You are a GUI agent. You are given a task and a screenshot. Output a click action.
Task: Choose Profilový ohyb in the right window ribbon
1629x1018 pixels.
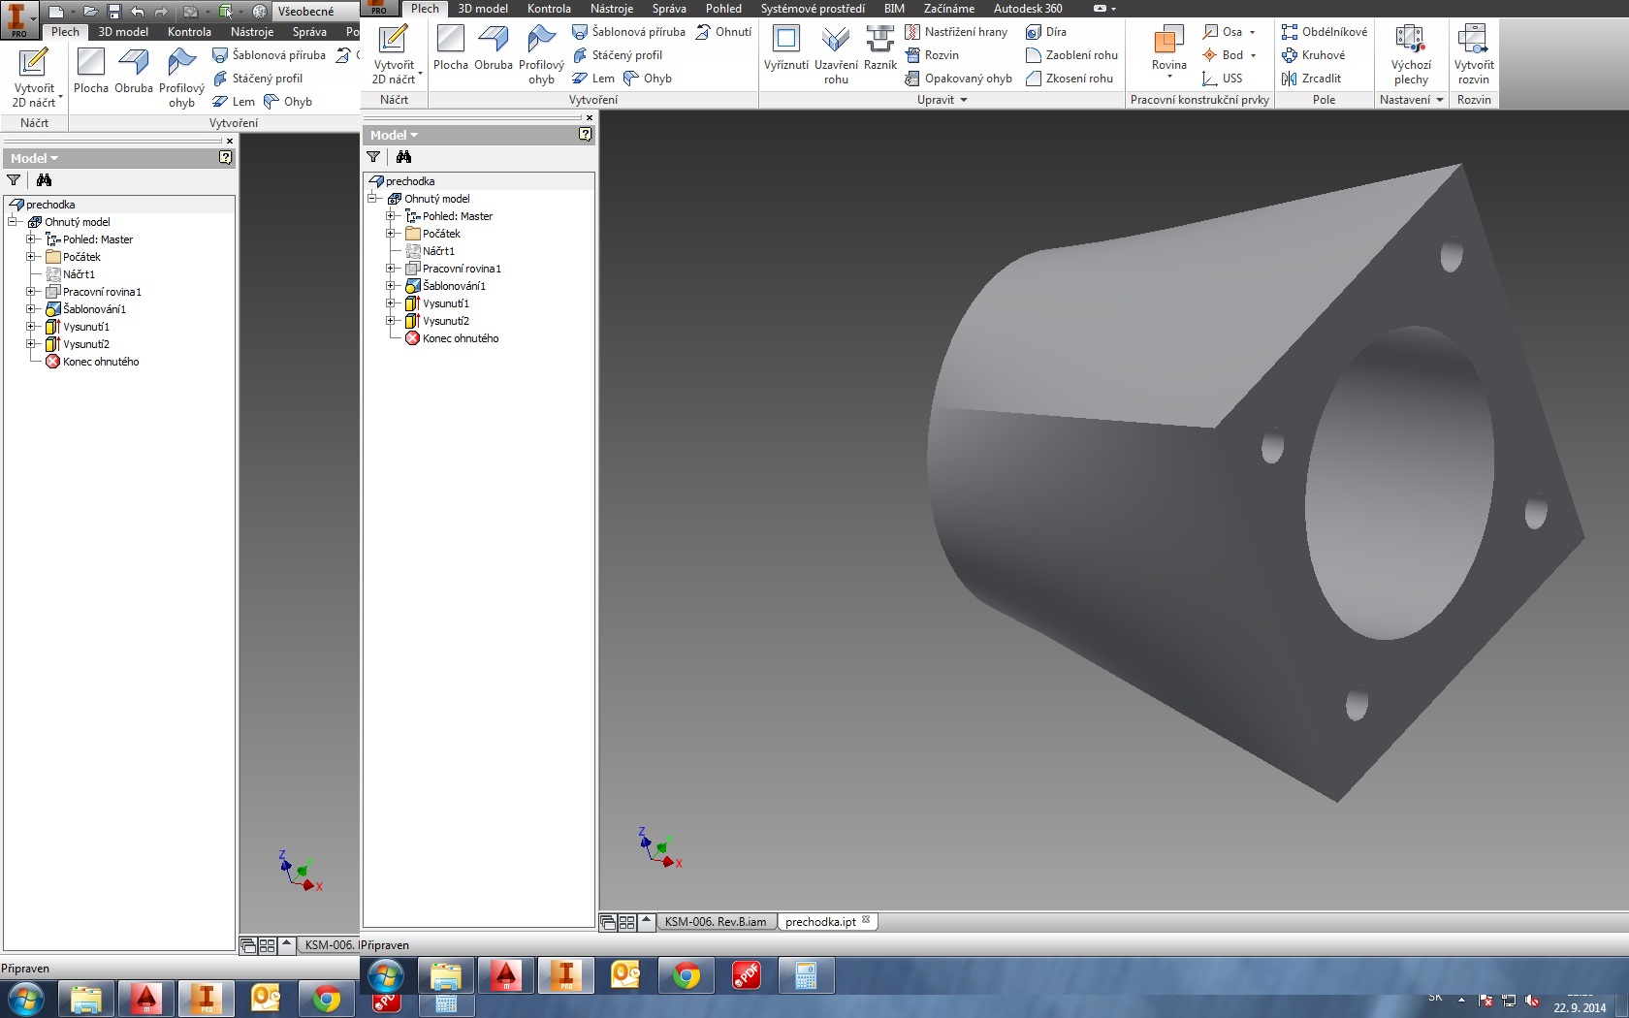coord(541,54)
